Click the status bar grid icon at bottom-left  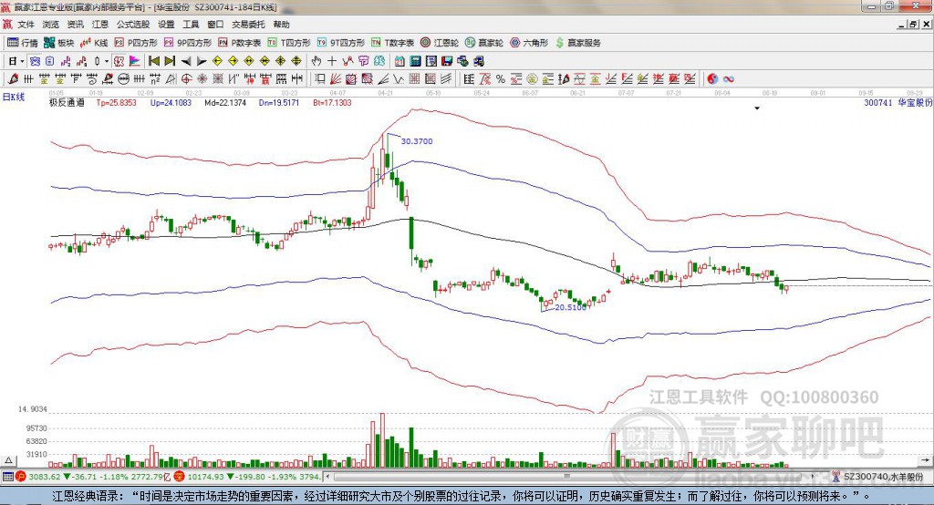(x=7, y=477)
